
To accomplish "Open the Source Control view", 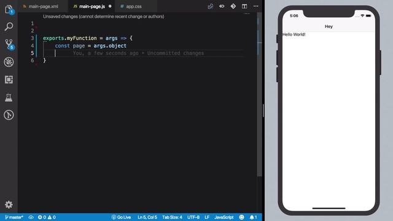I will (9, 44).
